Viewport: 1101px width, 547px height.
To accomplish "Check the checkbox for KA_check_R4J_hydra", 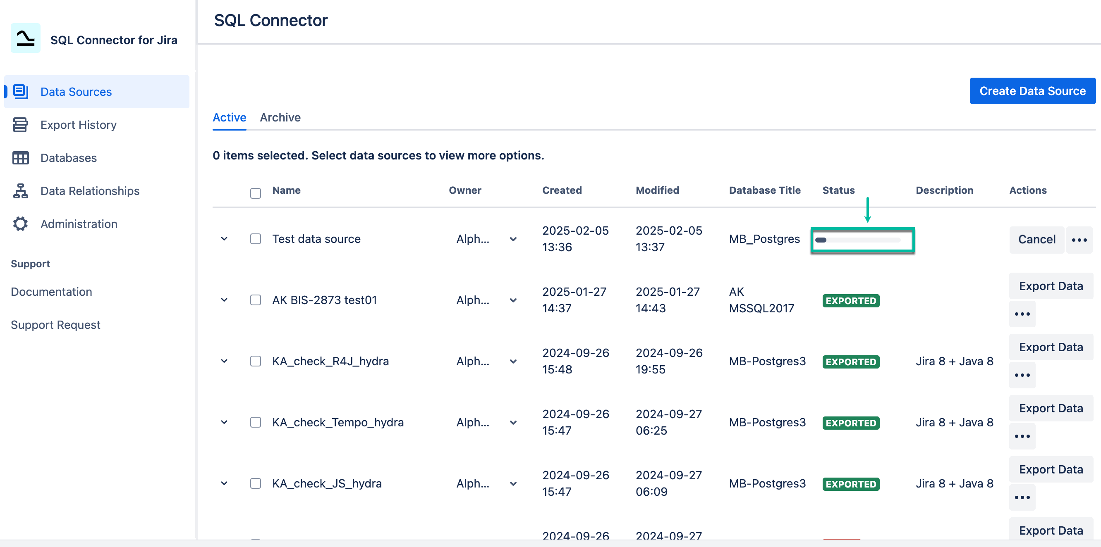I will point(256,361).
